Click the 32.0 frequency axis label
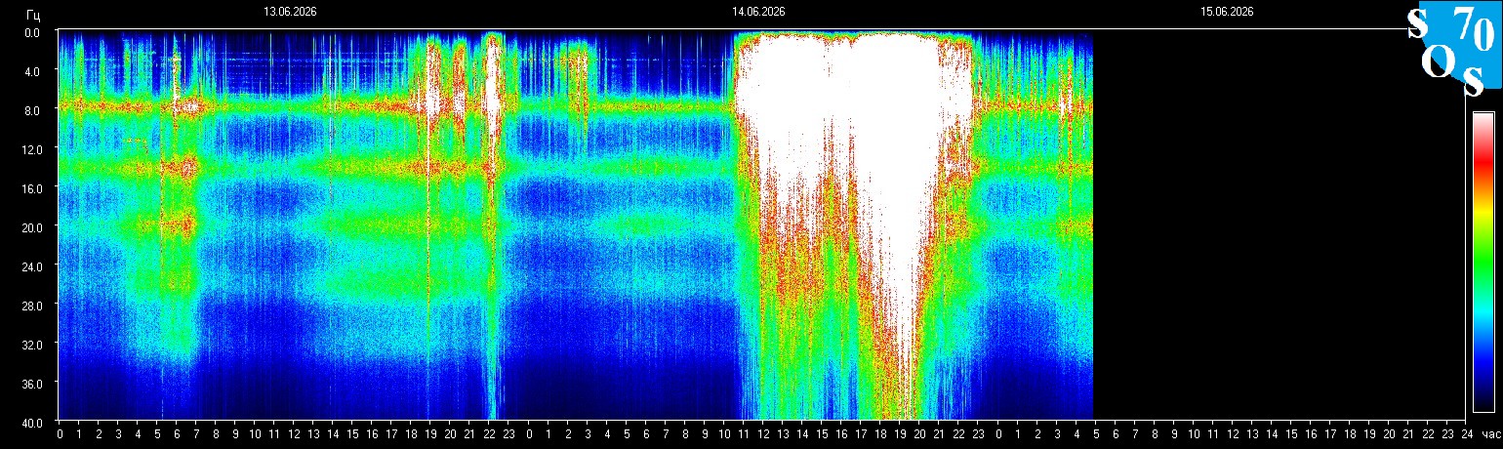1503x449 pixels. 30,344
